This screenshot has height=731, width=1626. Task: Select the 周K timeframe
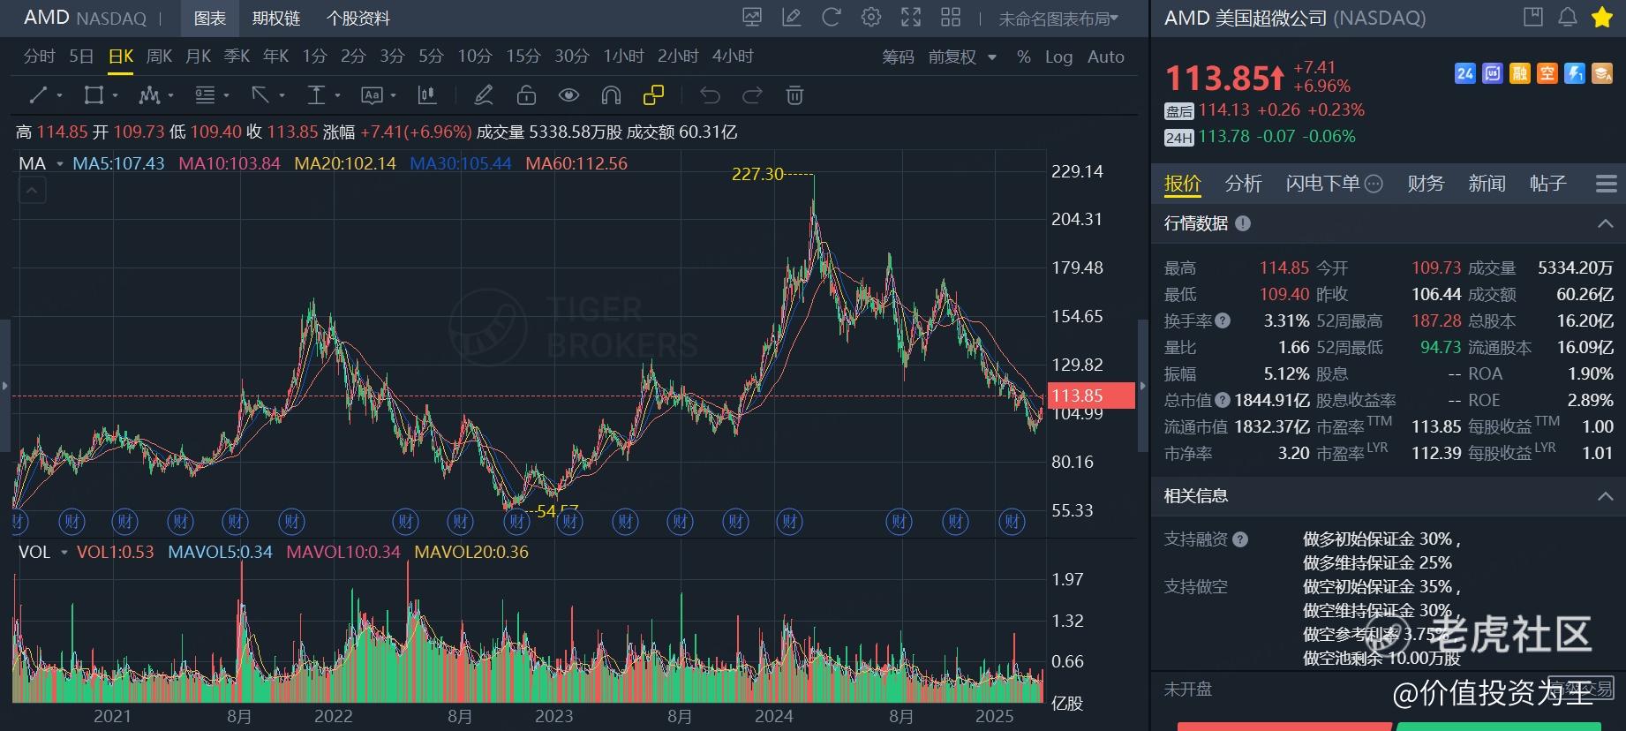pos(159,57)
